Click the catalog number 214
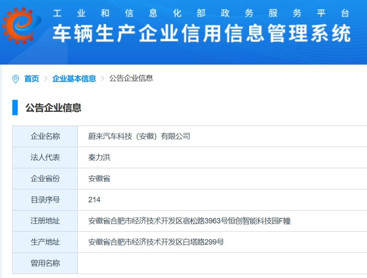 [x=94, y=199]
